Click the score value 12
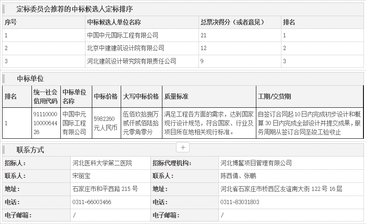 (203, 48)
